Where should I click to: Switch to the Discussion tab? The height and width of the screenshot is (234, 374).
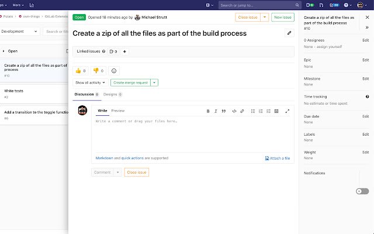point(86,94)
